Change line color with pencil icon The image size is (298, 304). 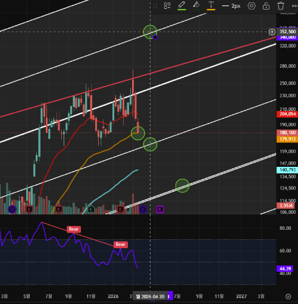coord(181,5)
